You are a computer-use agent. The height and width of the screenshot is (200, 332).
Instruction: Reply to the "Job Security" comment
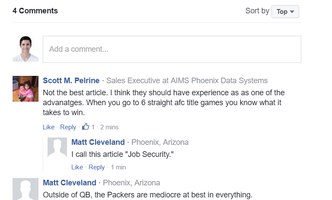pyautogui.click(x=96, y=167)
